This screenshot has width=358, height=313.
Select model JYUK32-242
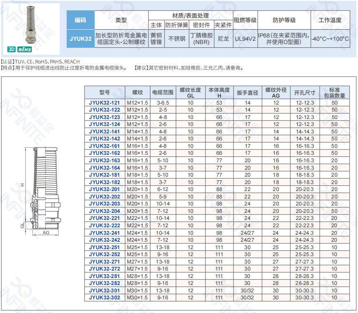coord(105,240)
